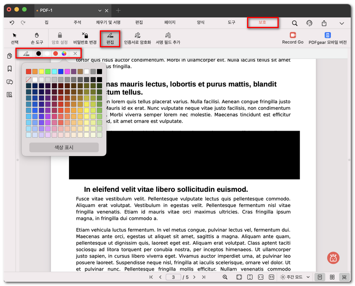355x286 pixels.
Task: Select the Hand tool (손 도구)
Action: coord(37,38)
